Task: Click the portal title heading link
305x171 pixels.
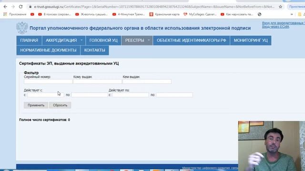Action: click(x=140, y=28)
